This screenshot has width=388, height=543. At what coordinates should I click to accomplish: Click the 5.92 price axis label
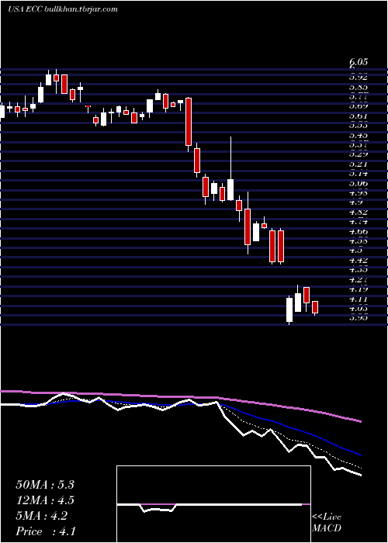point(359,78)
